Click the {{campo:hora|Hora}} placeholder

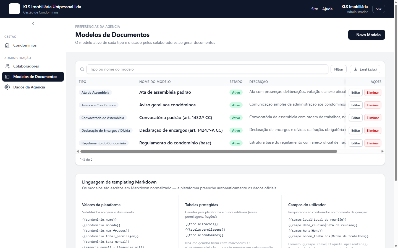[306, 231]
